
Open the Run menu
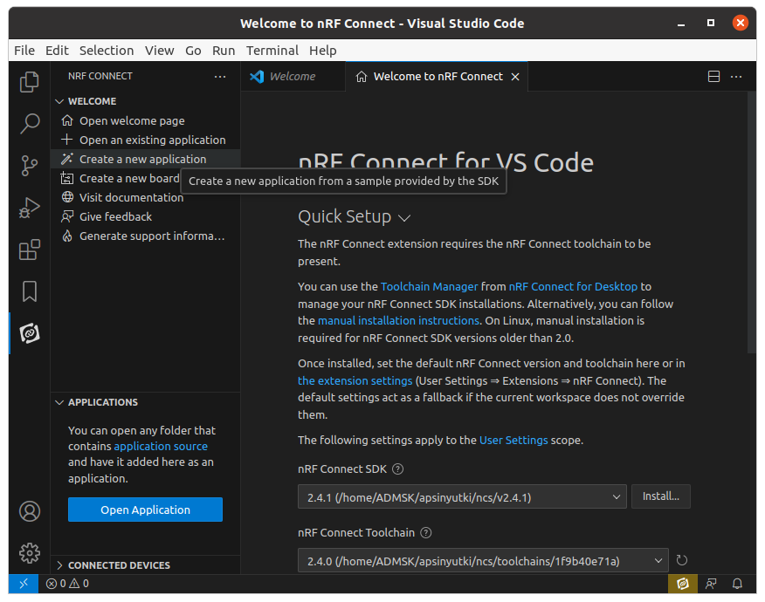click(x=224, y=51)
